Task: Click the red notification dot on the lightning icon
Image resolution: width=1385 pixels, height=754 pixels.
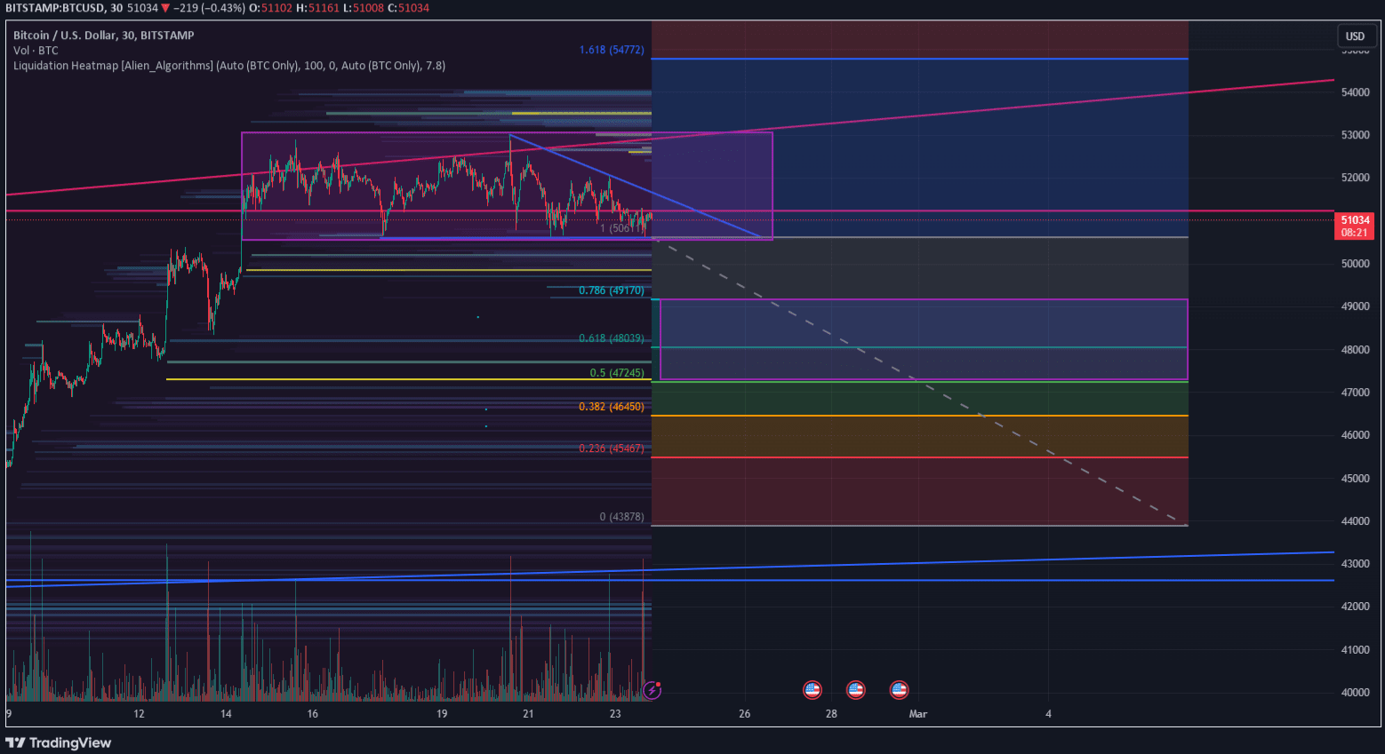Action: pos(660,684)
